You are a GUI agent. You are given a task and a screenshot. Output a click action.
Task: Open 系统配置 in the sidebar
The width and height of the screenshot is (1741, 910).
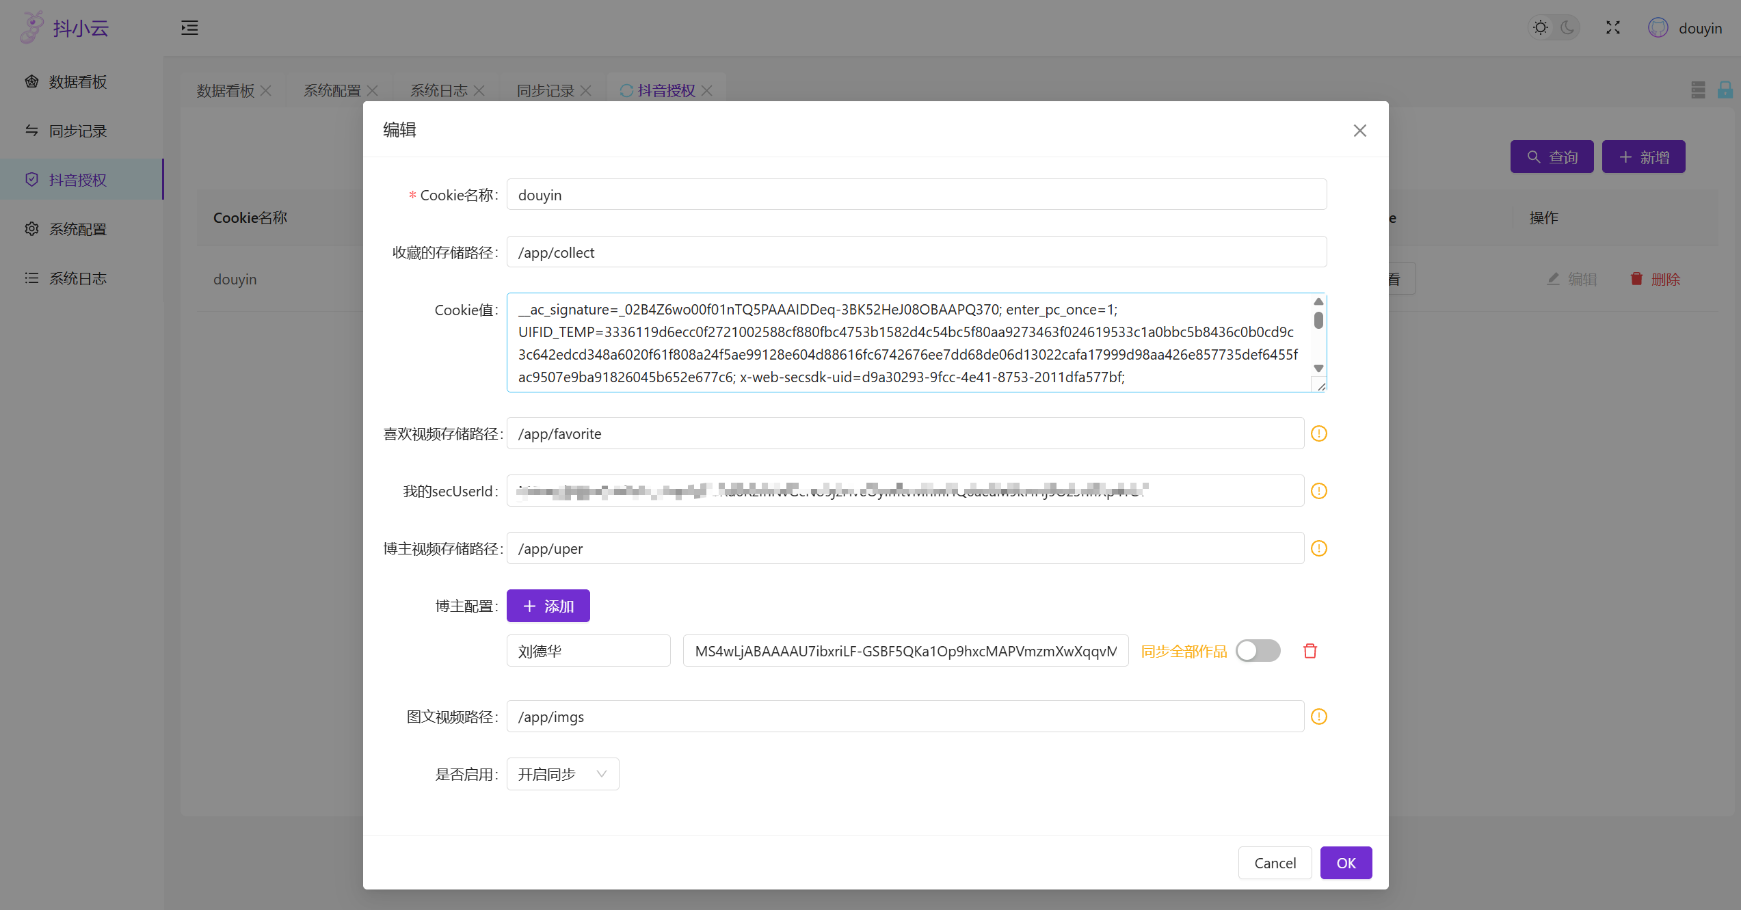(x=82, y=229)
